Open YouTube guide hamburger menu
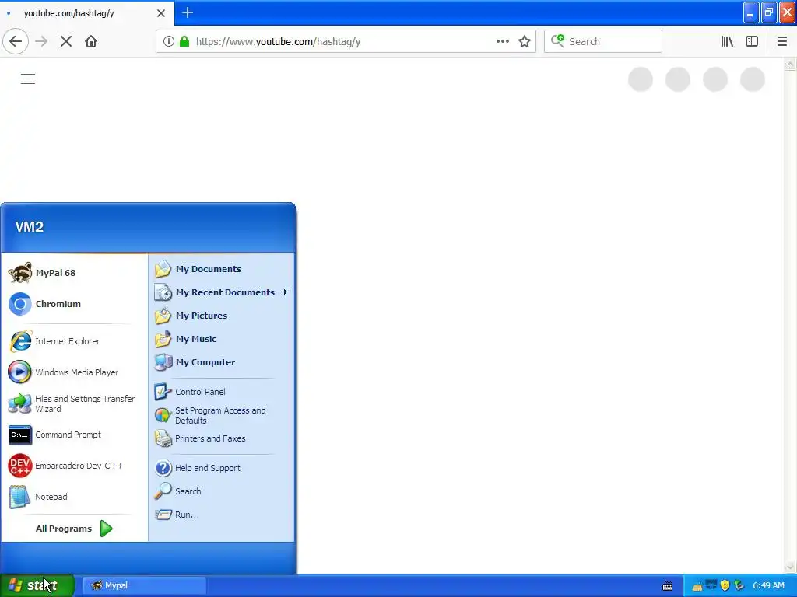The height and width of the screenshot is (597, 797). (28, 79)
